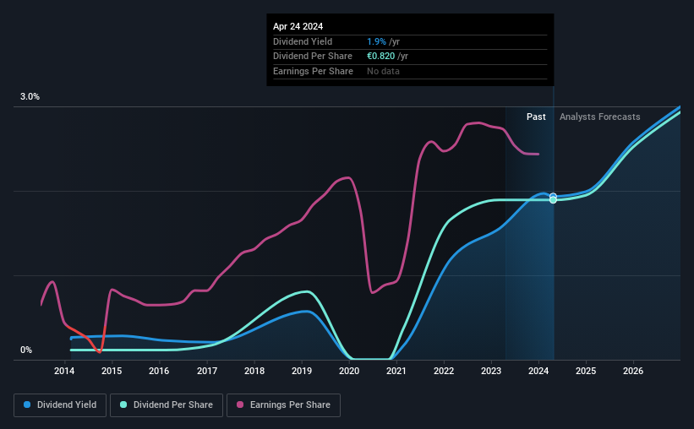The width and height of the screenshot is (694, 429).
Task: Click the 2023 x-axis label
Action: (491, 371)
